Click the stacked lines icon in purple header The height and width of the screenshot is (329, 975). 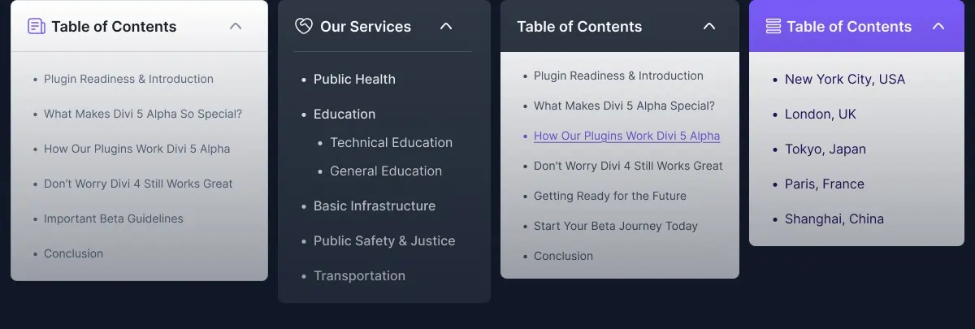(773, 27)
